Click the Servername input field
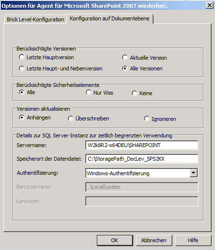 142,145
